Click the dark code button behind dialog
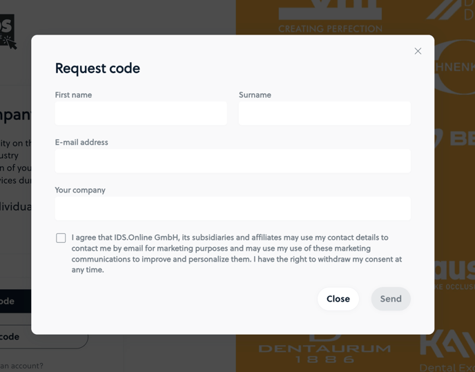The width and height of the screenshot is (475, 372). 15,301
